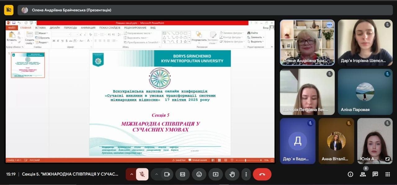Open options on Олена Андріївна's video tile

(x=329, y=25)
